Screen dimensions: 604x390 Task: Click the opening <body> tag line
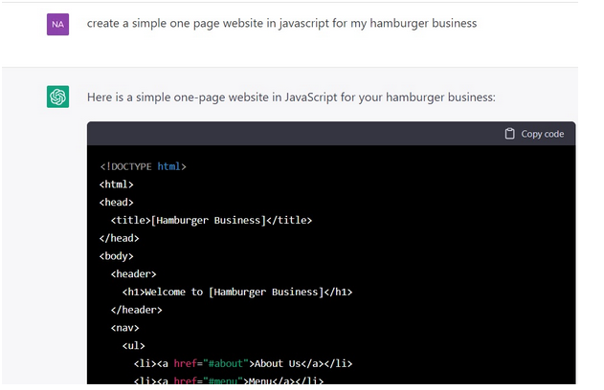(x=117, y=256)
